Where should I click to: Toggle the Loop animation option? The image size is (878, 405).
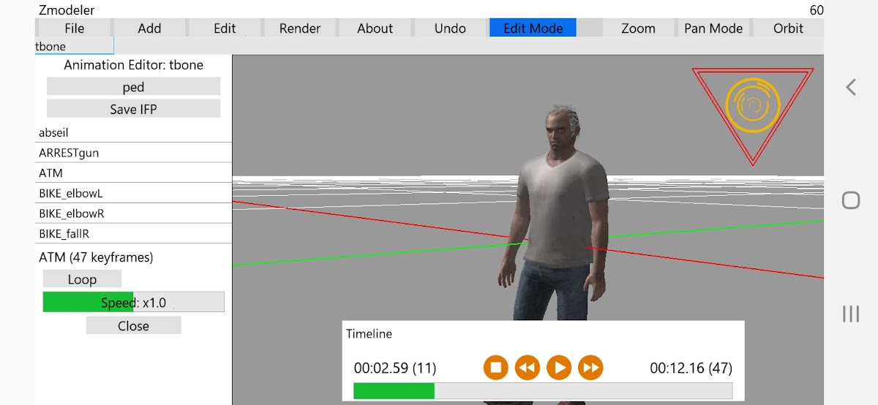[x=82, y=279]
